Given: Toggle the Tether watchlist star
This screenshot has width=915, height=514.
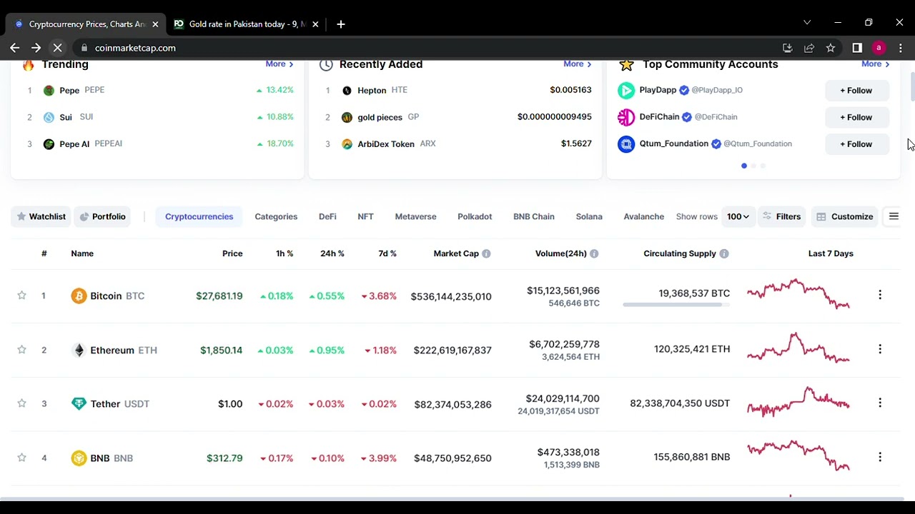Looking at the screenshot, I should (21, 403).
